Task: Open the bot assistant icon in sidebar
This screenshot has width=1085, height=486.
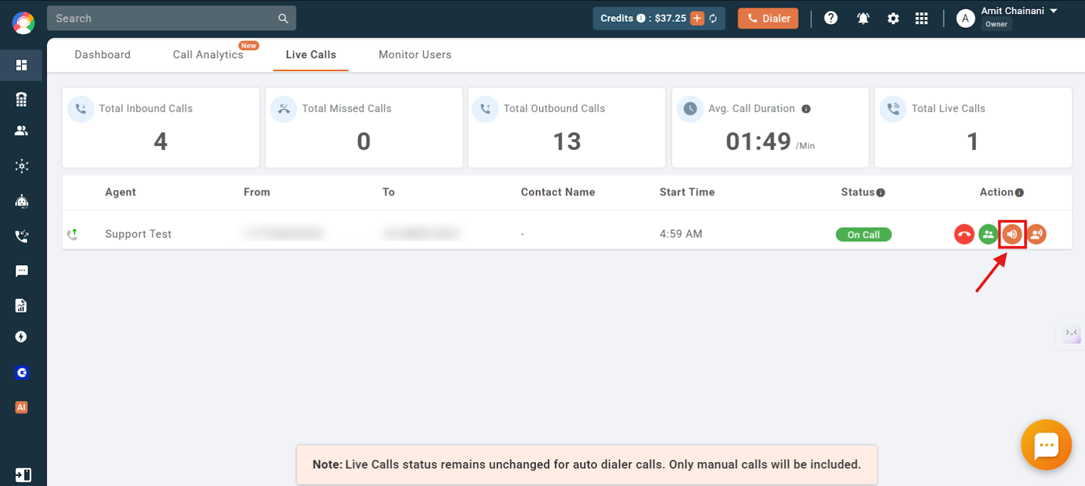Action: 22,201
